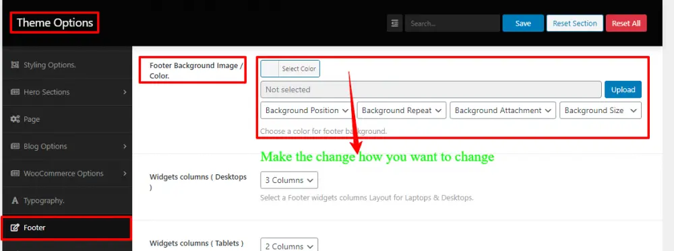674x251 pixels.
Task: Click the theme options Search field
Action: tap(452, 23)
